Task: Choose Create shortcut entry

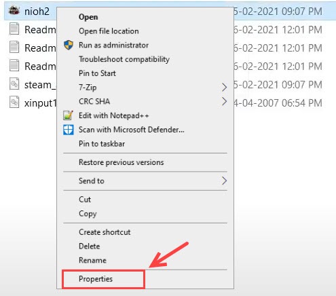Action: (105, 232)
